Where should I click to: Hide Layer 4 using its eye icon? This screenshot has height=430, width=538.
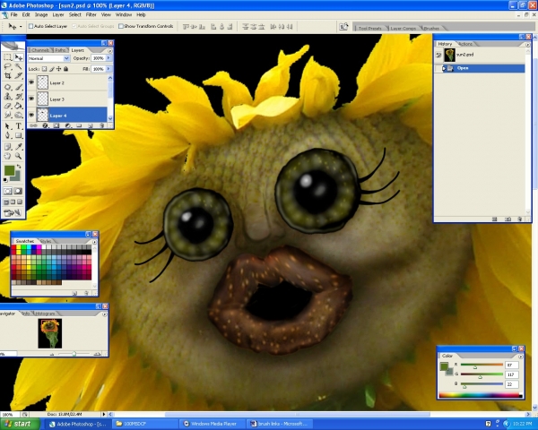31,116
